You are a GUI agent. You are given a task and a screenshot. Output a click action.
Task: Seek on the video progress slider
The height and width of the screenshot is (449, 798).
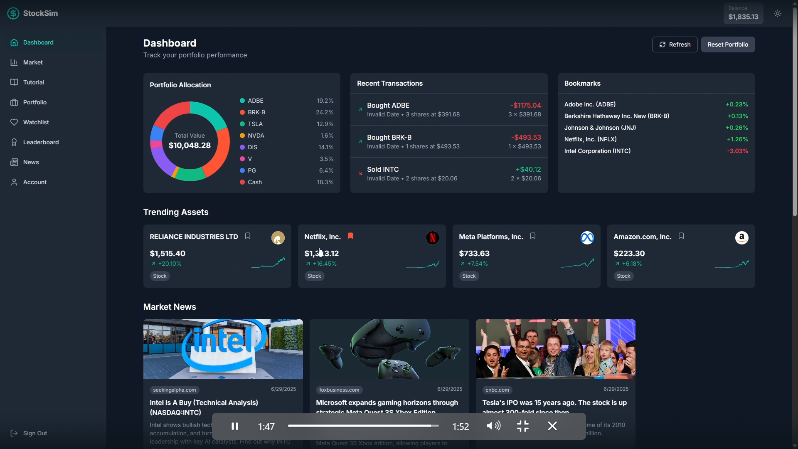coord(363,426)
